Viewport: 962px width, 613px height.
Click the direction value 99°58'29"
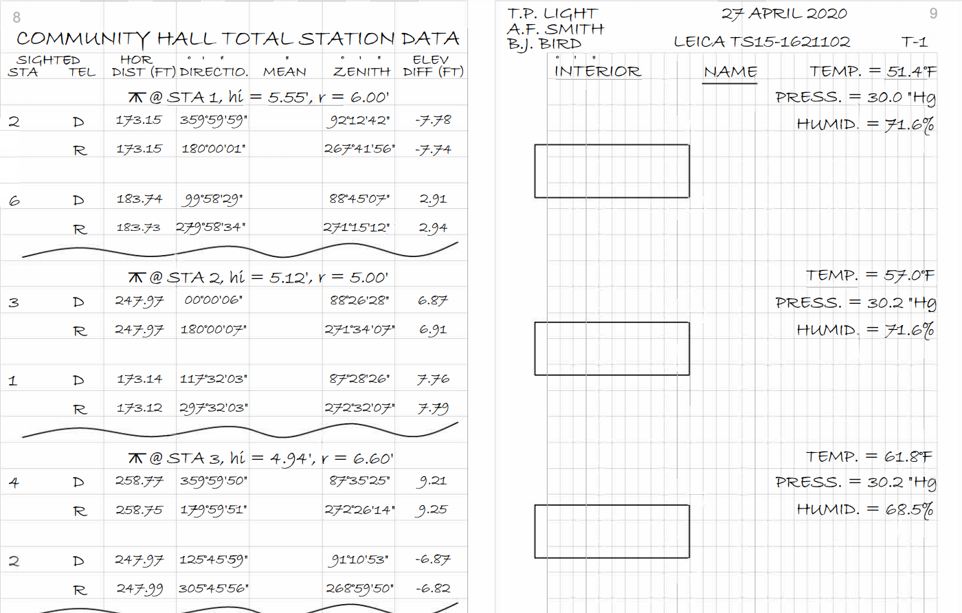(213, 199)
